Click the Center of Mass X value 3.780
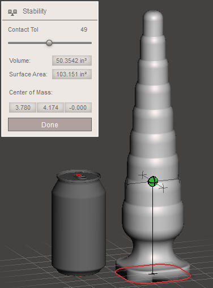This screenshot has width=213, height=288. [x=23, y=108]
